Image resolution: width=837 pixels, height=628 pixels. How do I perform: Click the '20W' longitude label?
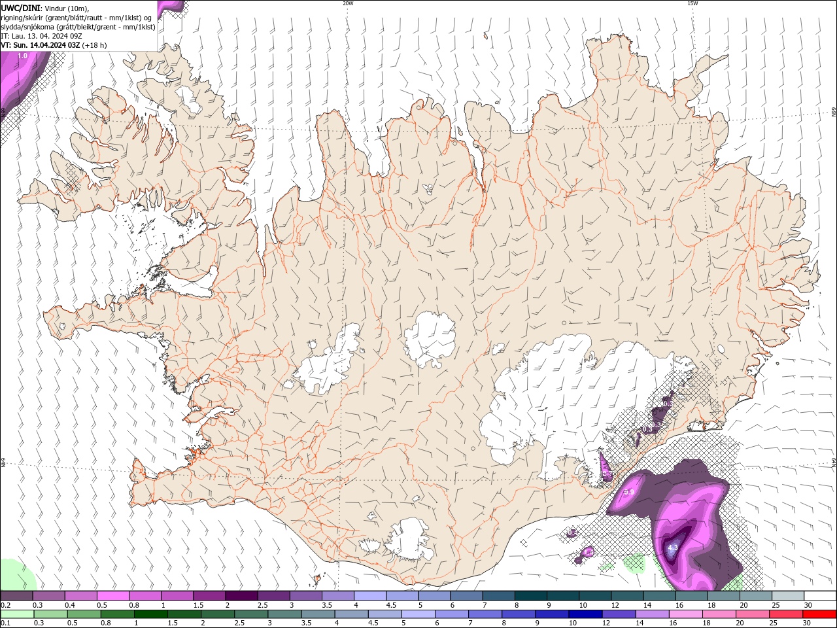348,3
